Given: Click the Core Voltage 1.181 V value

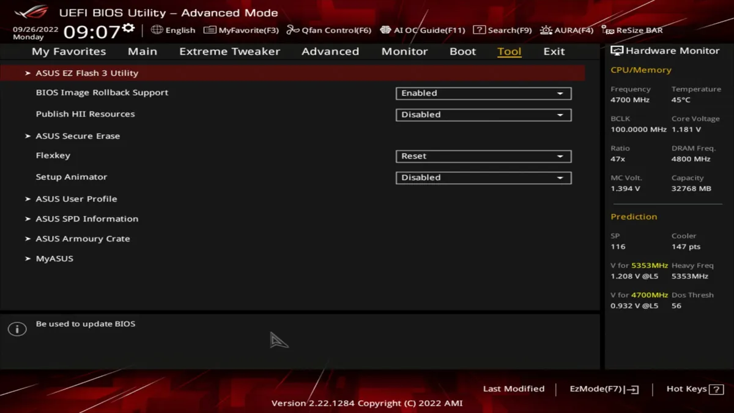Looking at the screenshot, I should (686, 129).
